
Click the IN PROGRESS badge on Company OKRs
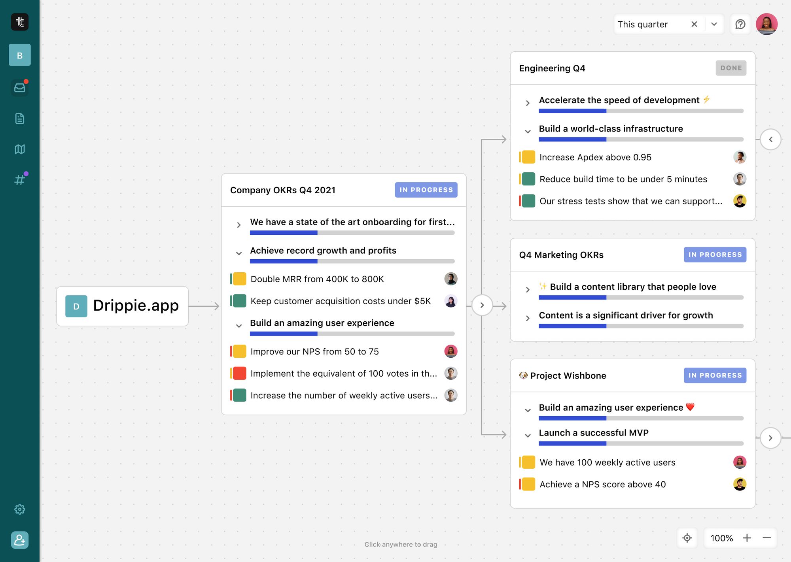[x=426, y=190]
